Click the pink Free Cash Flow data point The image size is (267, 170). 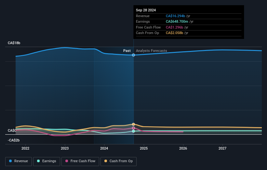tap(133, 128)
